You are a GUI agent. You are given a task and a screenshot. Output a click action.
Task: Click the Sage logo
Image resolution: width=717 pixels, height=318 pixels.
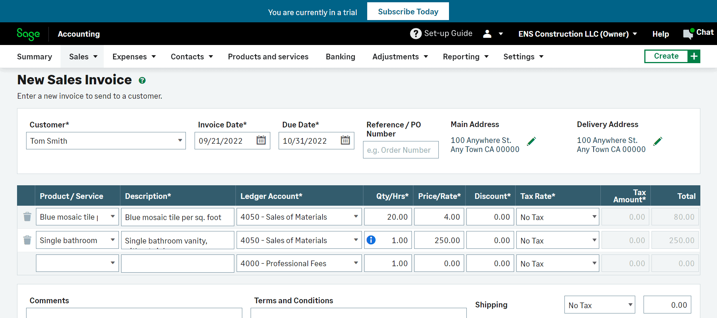(28, 34)
